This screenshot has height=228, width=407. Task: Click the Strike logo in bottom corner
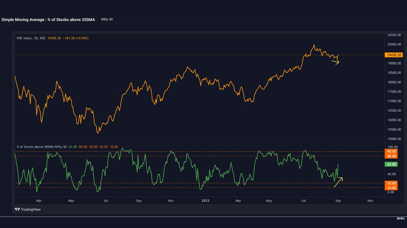point(400,218)
